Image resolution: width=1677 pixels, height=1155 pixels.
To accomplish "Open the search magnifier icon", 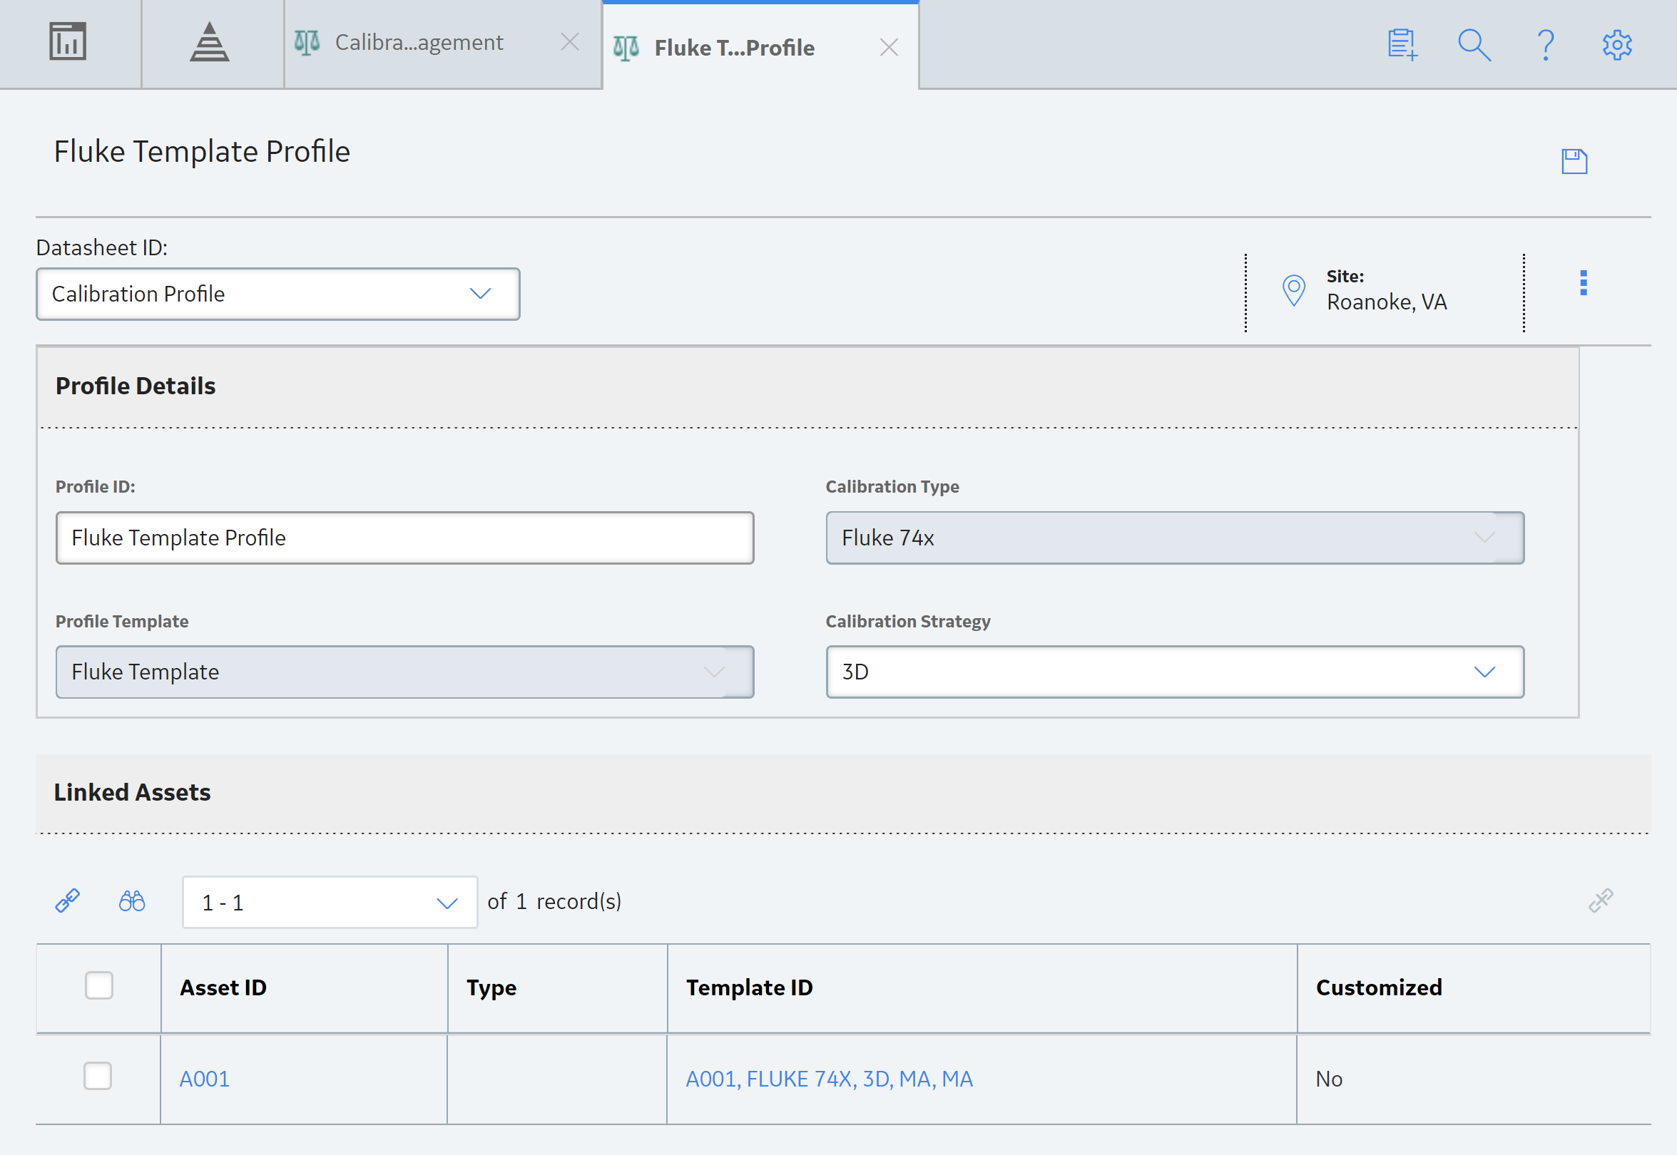I will pyautogui.click(x=1474, y=45).
